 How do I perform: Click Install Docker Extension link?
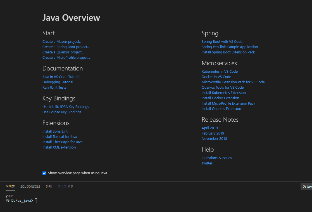(220, 98)
